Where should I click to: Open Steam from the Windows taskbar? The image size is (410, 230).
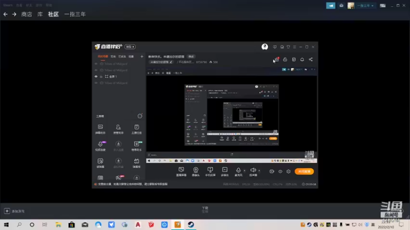click(x=191, y=224)
